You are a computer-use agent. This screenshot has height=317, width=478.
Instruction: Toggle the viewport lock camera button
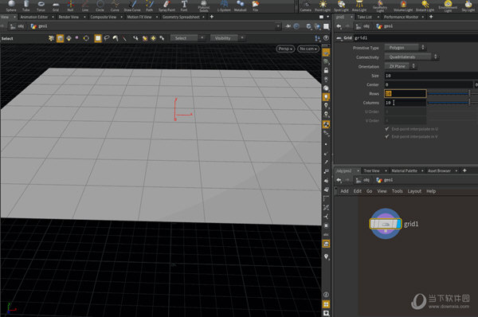(x=326, y=70)
